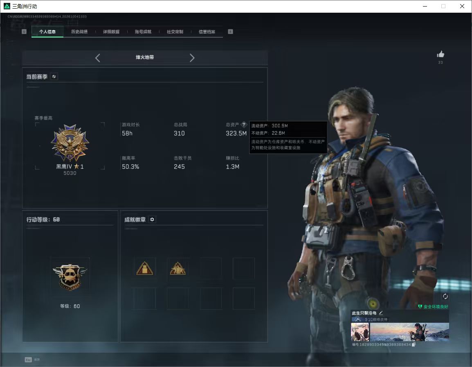Screen dimensions: 472x367
Task: Copy the player ID number
Action: pos(414,344)
